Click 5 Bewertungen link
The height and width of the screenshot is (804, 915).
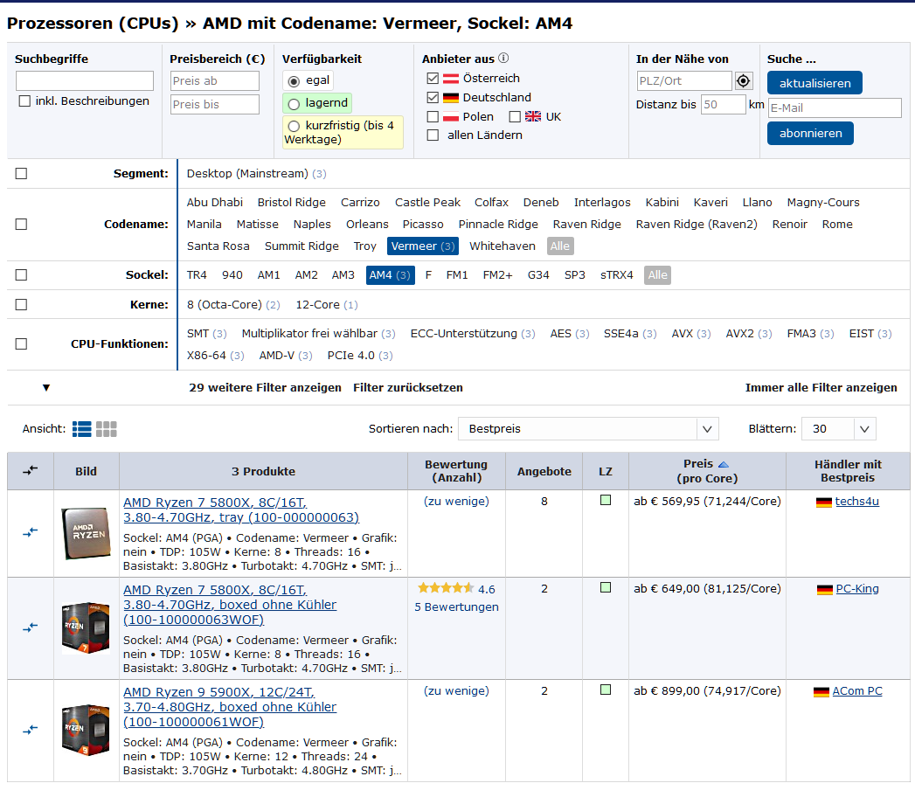coord(456,606)
